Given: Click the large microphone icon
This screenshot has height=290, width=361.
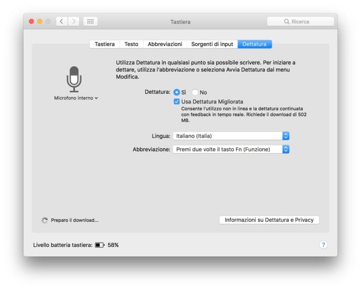Looking at the screenshot, I should click(x=74, y=78).
